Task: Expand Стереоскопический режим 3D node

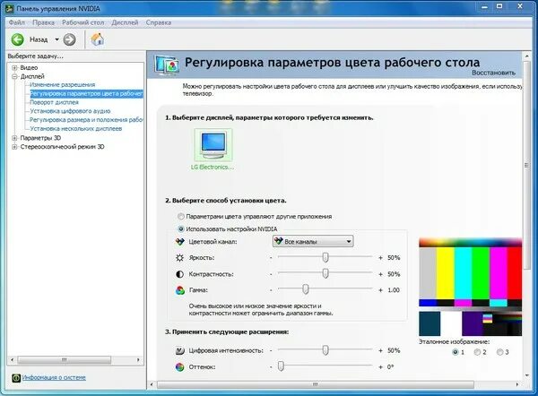Action: click(x=14, y=147)
